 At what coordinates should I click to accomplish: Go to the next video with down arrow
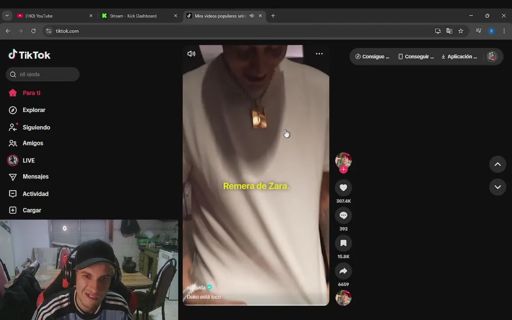(497, 187)
